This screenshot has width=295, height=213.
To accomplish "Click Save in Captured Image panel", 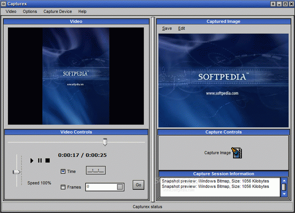I will [x=167, y=29].
